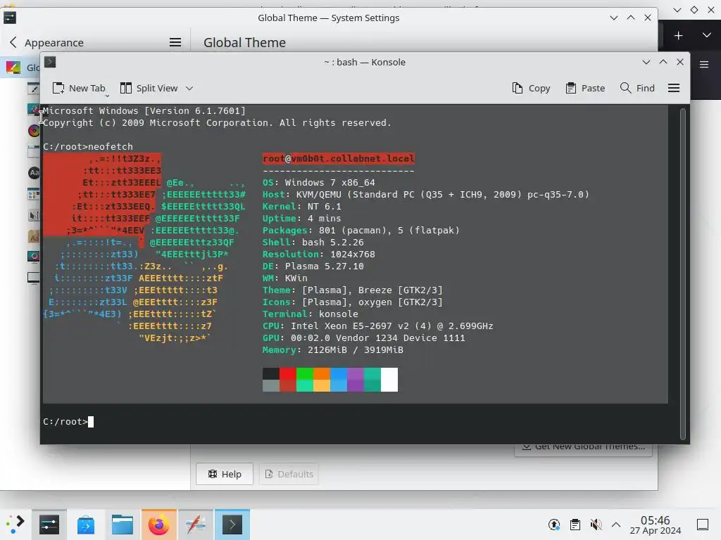Click the Copy button in Konsole
Screen dimensions: 721x540
pyautogui.click(x=531, y=88)
